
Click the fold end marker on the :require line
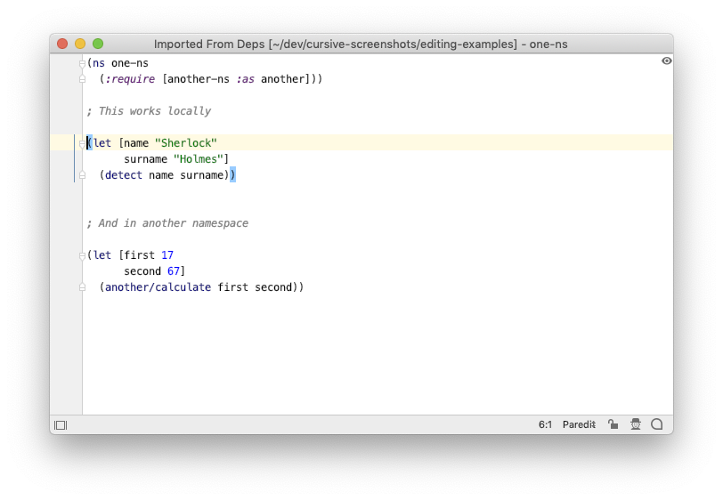(82, 79)
